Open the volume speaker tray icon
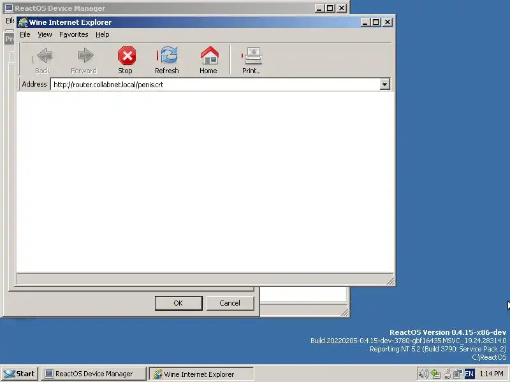Image resolution: width=510 pixels, height=382 pixels. point(423,374)
